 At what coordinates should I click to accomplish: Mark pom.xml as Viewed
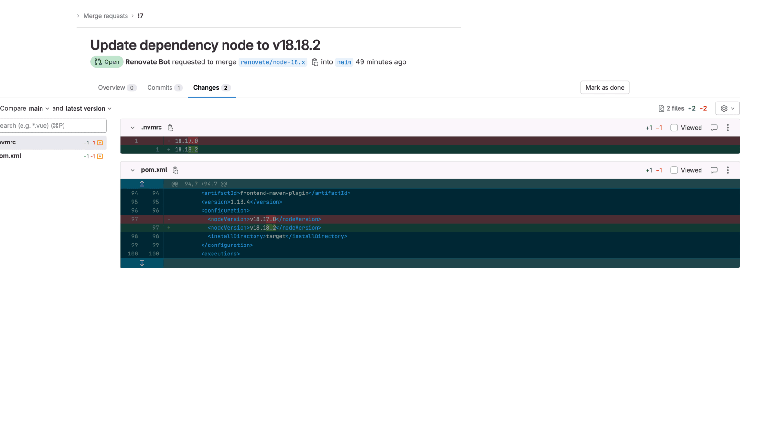pyautogui.click(x=674, y=170)
